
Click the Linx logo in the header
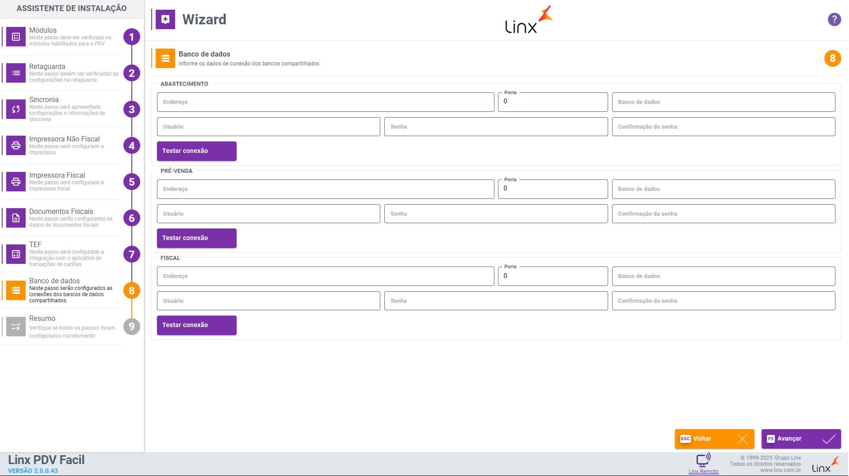529,20
